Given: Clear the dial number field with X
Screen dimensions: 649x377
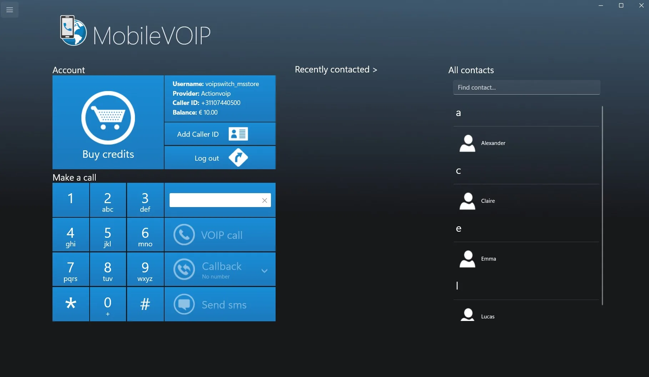Looking at the screenshot, I should tap(265, 200).
